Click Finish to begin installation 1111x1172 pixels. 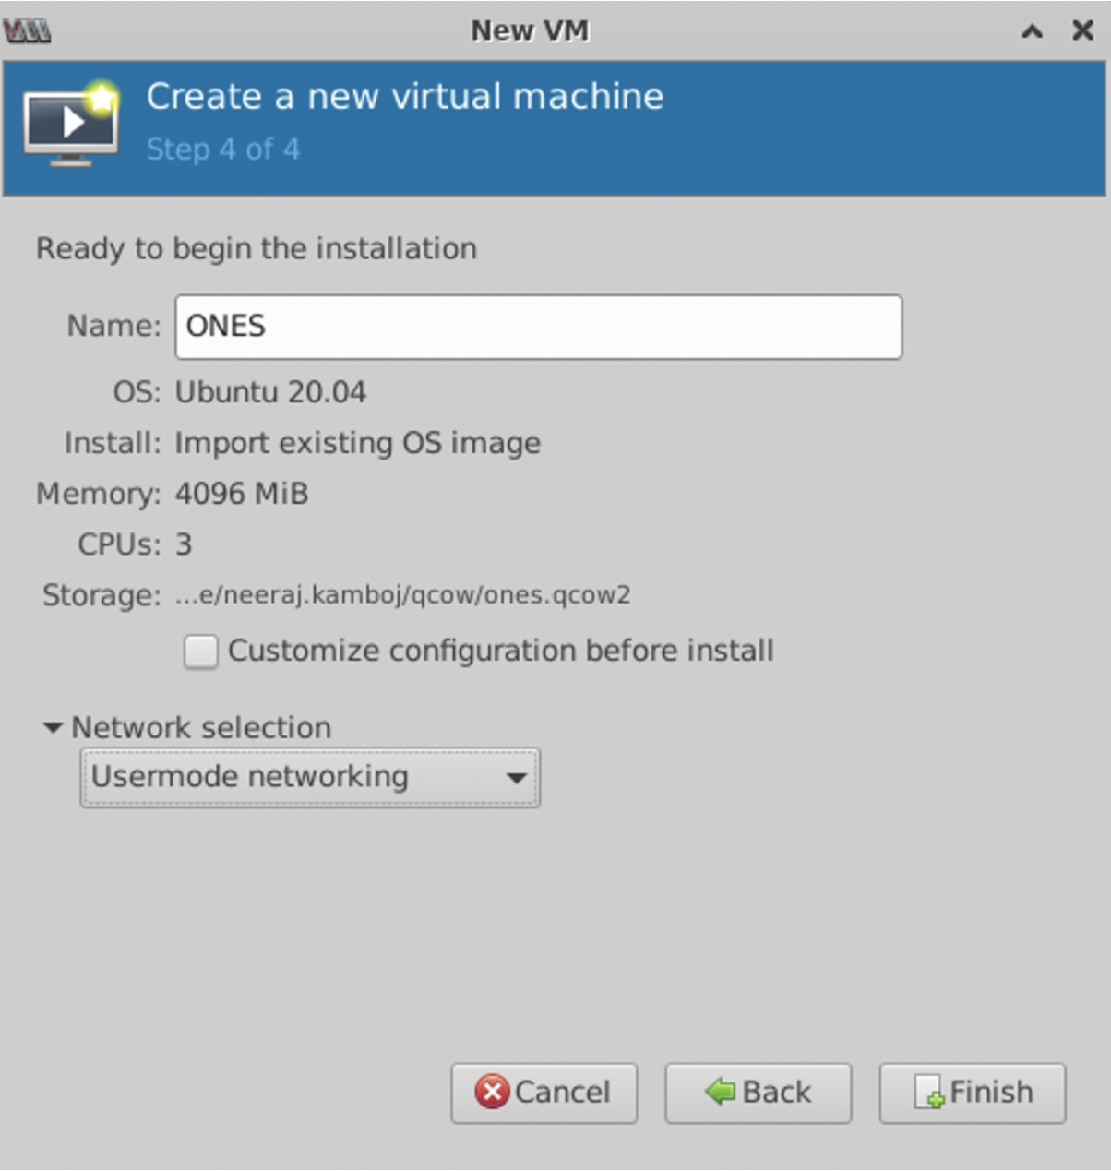(972, 1093)
